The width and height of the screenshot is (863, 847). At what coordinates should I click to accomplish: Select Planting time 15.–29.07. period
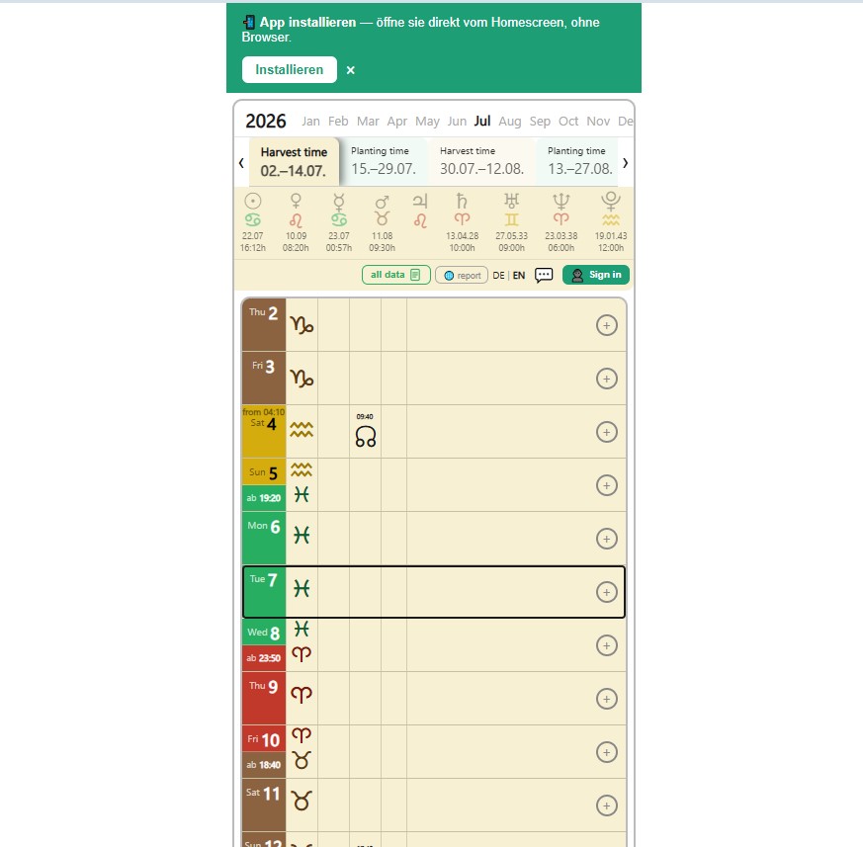tap(384, 162)
